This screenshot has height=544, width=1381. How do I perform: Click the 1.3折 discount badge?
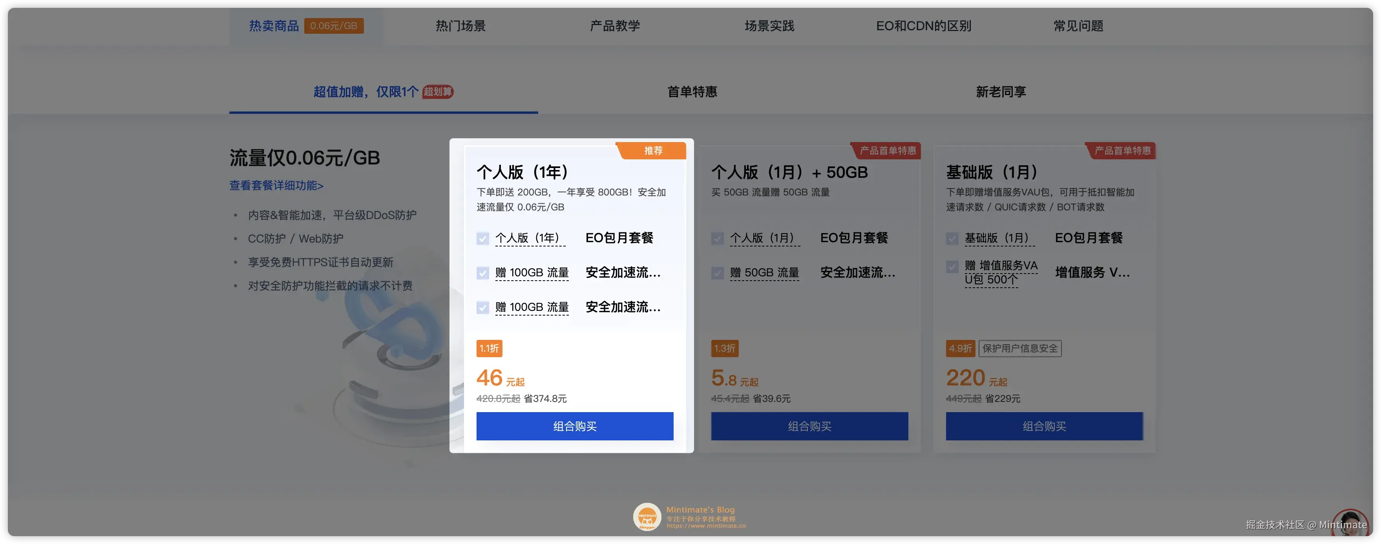pos(724,349)
